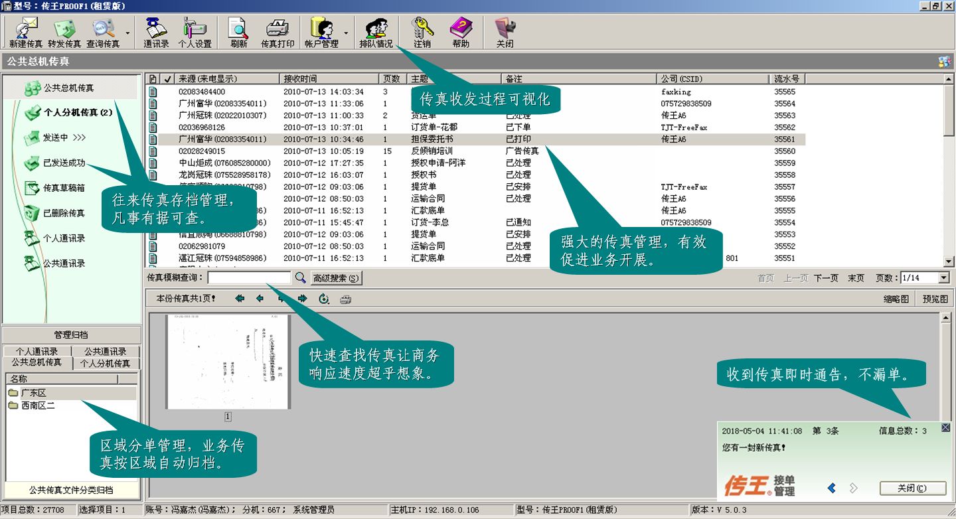This screenshot has width=956, height=519.
Task: Click the fax list scrollbar up arrow
Action: (x=949, y=79)
